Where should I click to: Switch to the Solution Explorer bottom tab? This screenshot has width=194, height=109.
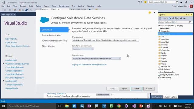point(170,97)
